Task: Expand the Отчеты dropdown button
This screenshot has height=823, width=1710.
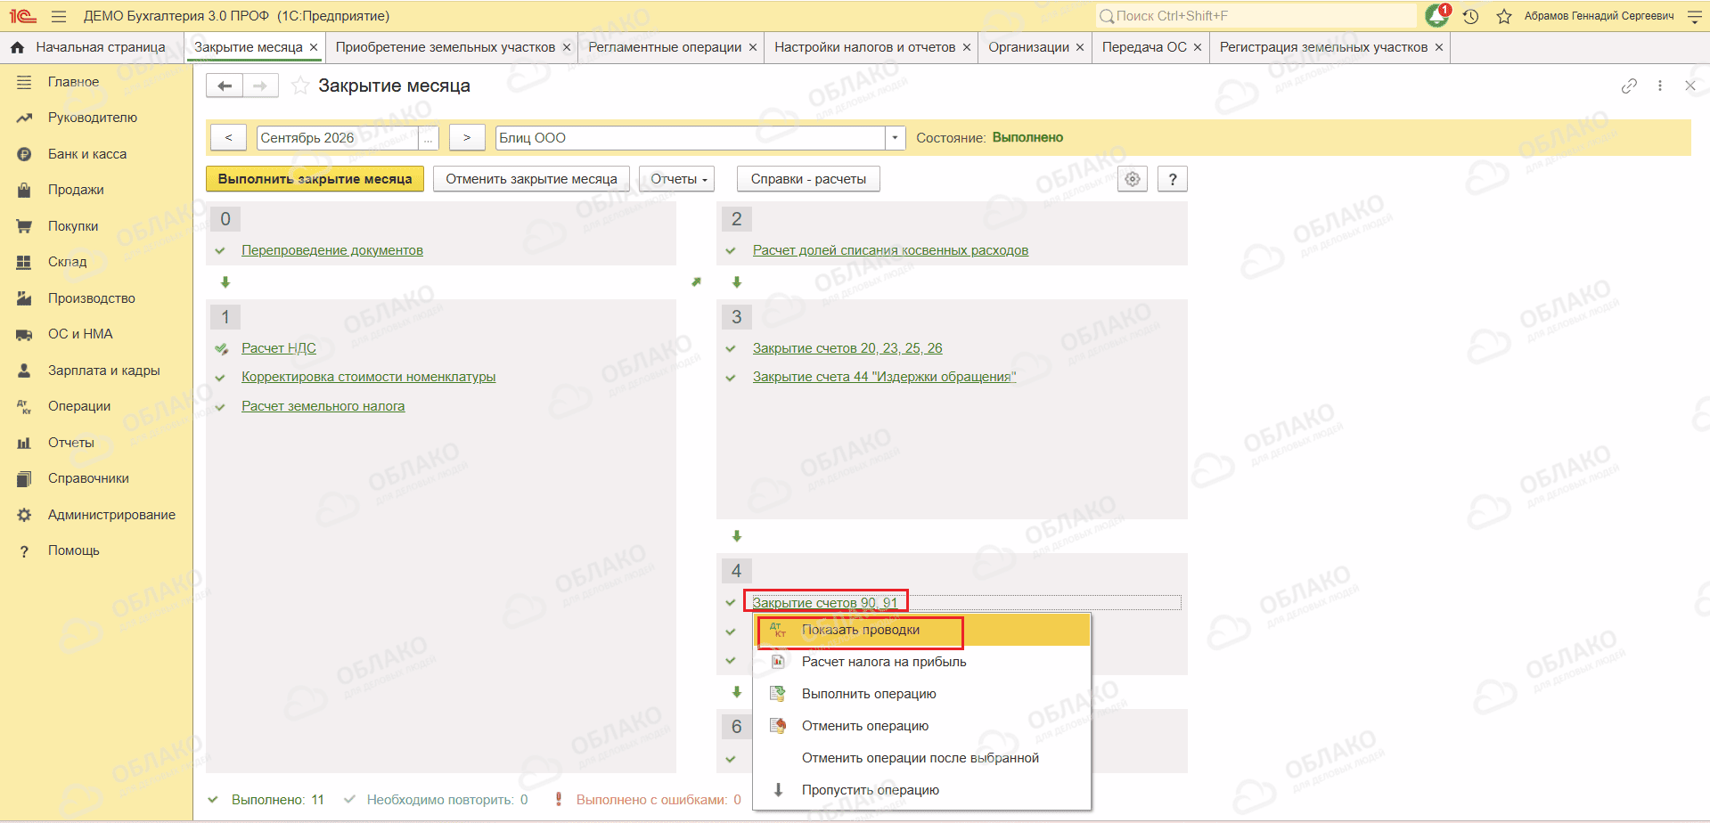Action: click(679, 179)
